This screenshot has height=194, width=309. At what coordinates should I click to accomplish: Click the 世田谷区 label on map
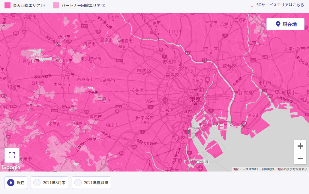coord(145,118)
